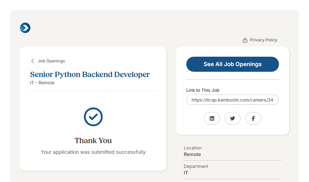The image size is (309, 182).
Task: Click the IT value under Department
Action: point(186,173)
